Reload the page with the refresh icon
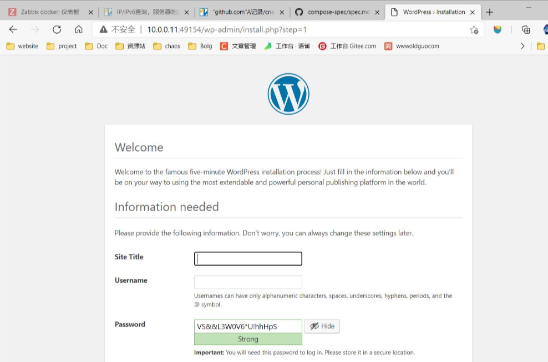The image size is (548, 362). [x=57, y=30]
